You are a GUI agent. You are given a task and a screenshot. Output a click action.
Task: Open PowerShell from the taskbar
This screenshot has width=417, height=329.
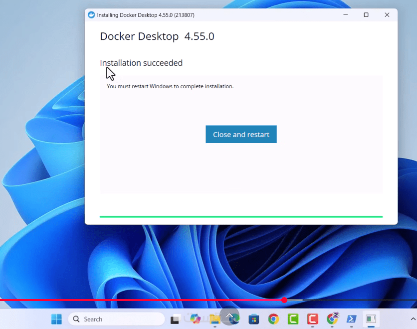(352, 319)
